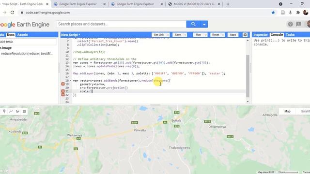The width and height of the screenshot is (310, 174).
Task: Click the ee.Image docs heading
Action: (x=6, y=48)
